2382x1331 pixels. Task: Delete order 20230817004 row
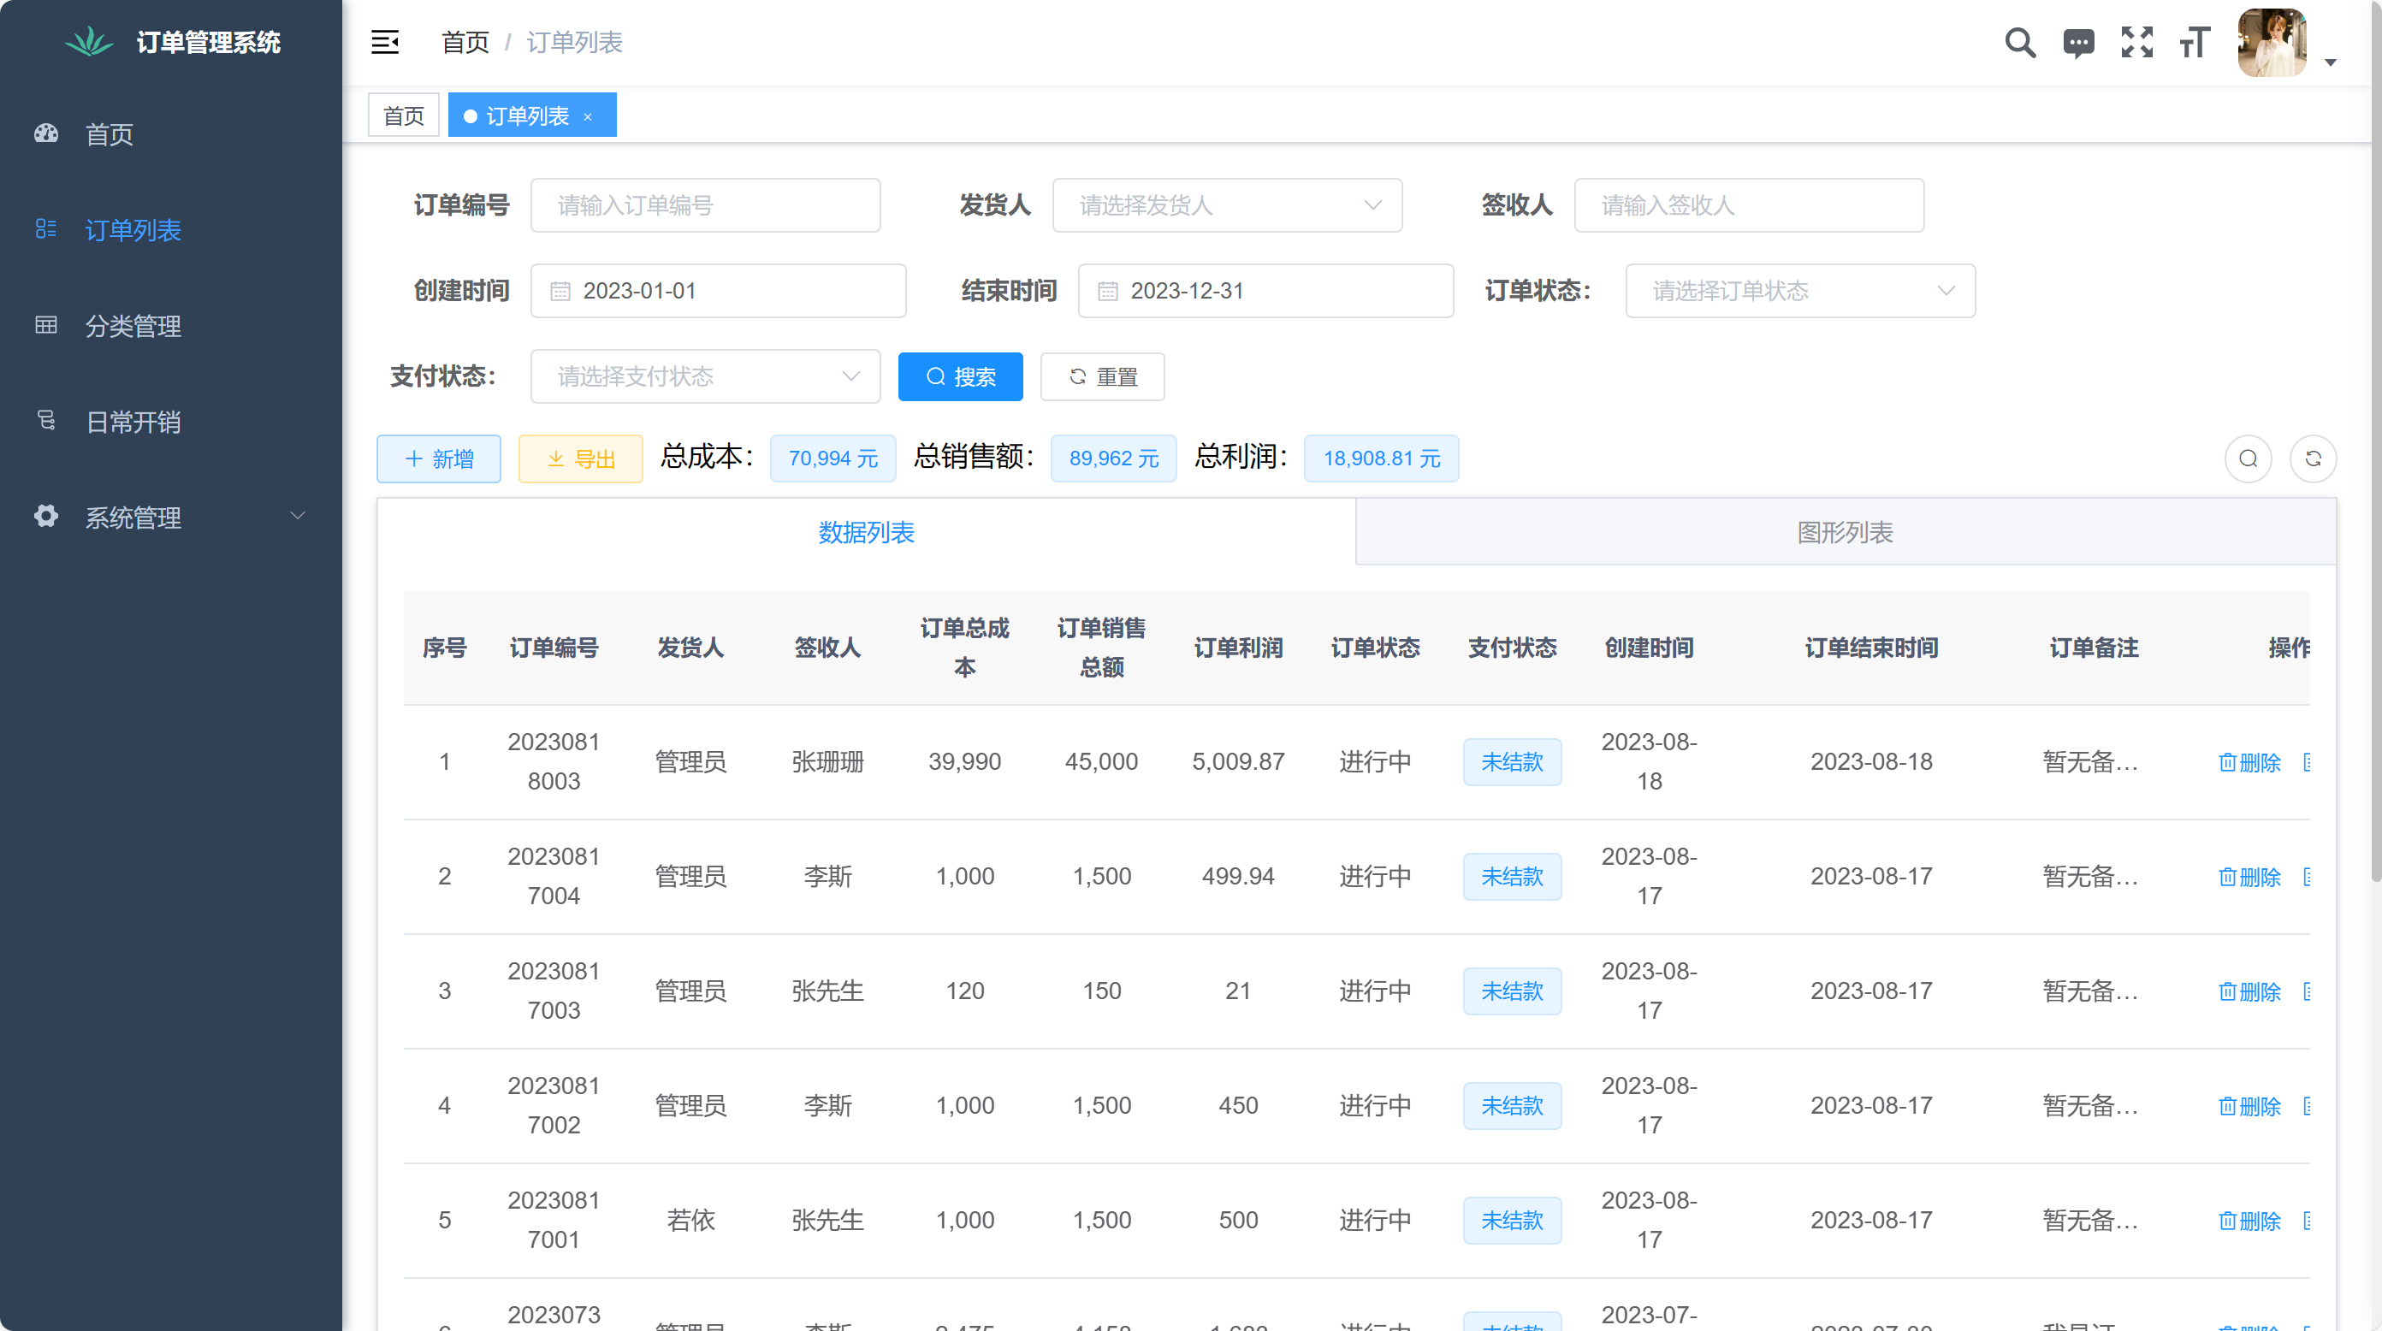pos(2249,877)
